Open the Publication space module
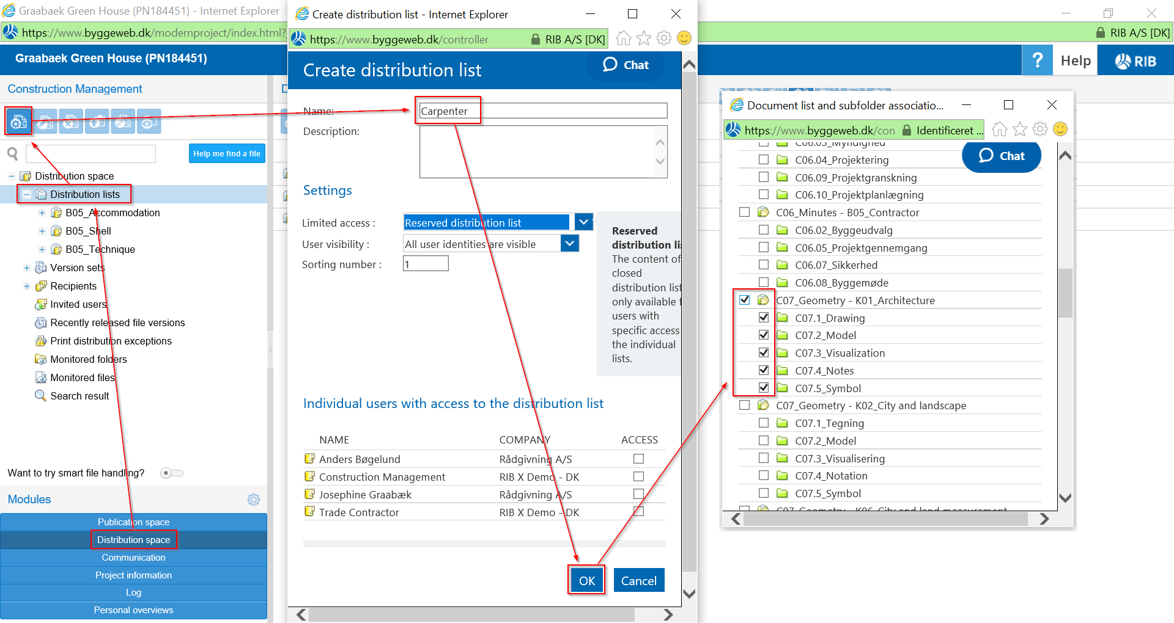This screenshot has height=623, width=1174. (133, 522)
